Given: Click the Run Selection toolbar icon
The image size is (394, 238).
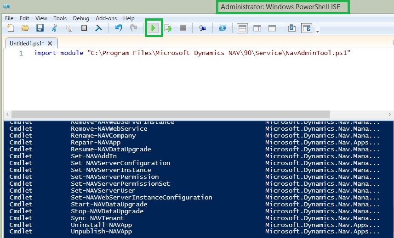Looking at the screenshot, I should pyautogui.click(x=168, y=28).
